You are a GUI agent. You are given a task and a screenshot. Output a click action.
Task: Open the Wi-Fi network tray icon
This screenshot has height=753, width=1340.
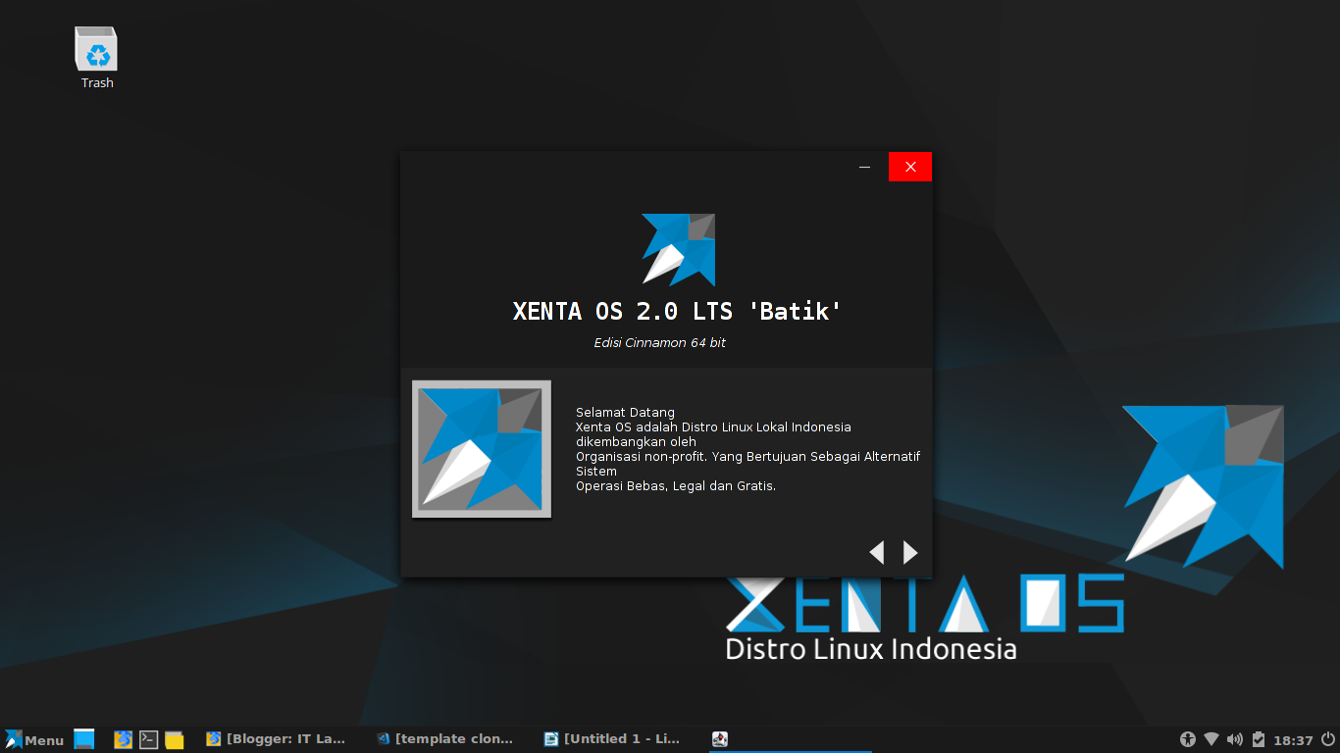pyautogui.click(x=1211, y=739)
